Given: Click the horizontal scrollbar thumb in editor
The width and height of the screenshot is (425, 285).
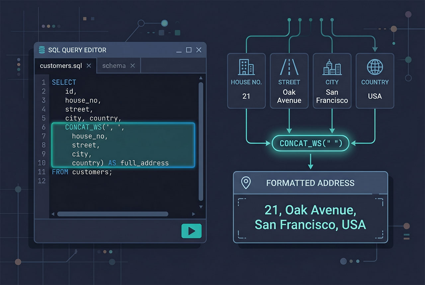Looking at the screenshot, I should (x=113, y=214).
